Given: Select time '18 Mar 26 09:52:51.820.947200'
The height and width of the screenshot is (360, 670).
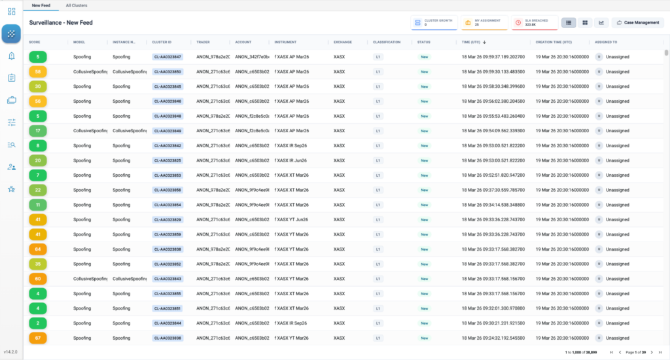Looking at the screenshot, I should [493, 175].
